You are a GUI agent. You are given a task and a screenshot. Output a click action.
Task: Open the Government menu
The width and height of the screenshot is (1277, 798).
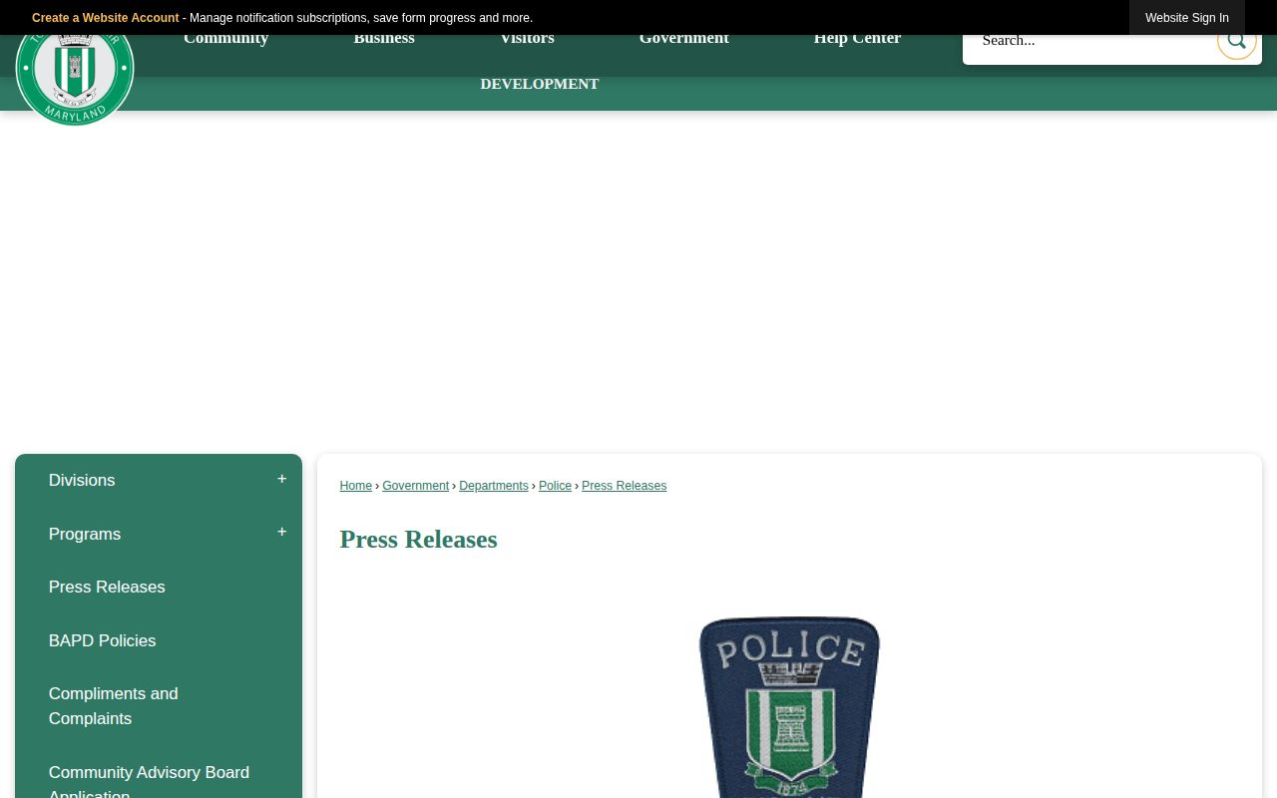[x=684, y=40]
